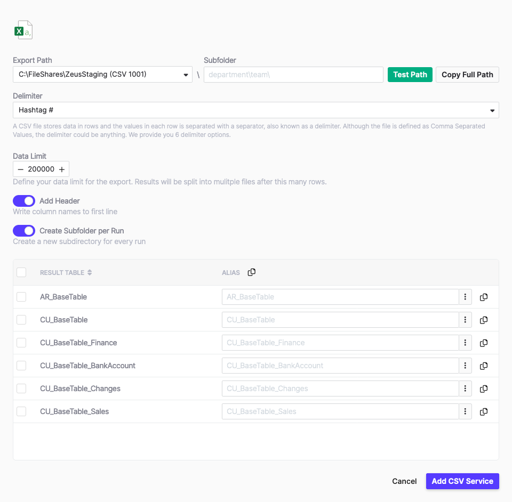The width and height of the screenshot is (512, 502).
Task: Click the CU_BaseTable_Finance table name
Action: coord(78,343)
